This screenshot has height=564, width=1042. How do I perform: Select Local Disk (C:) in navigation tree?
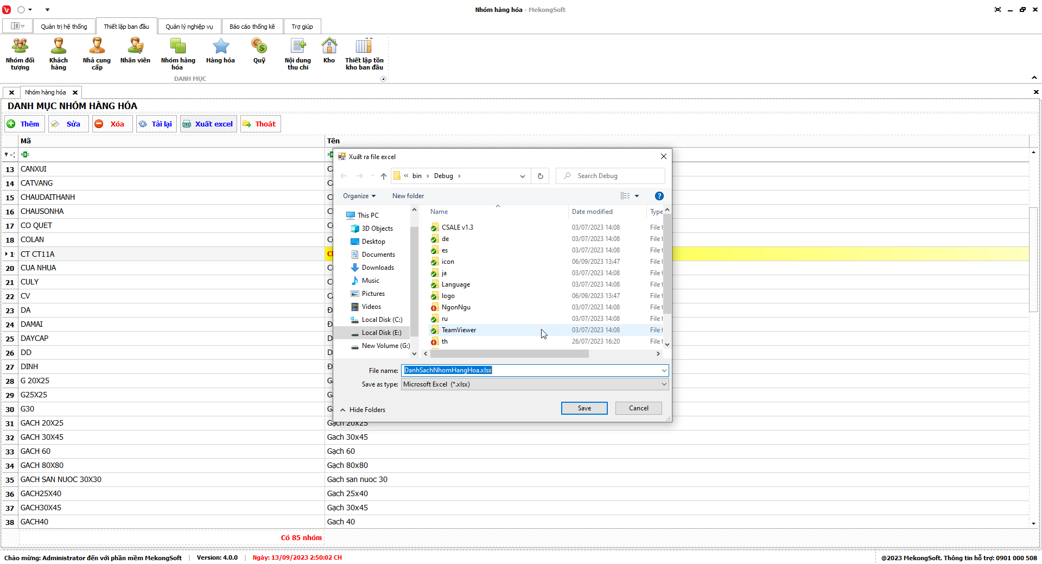click(x=382, y=320)
